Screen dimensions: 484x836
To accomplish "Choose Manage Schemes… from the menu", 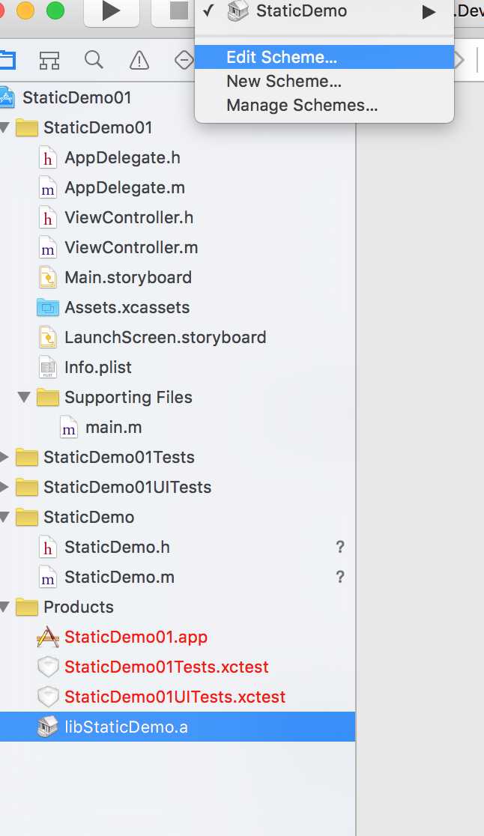I will coord(324,105).
